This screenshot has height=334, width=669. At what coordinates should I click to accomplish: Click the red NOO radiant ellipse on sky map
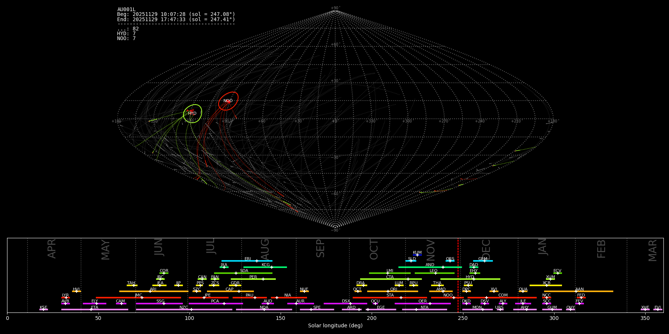[x=228, y=101]
